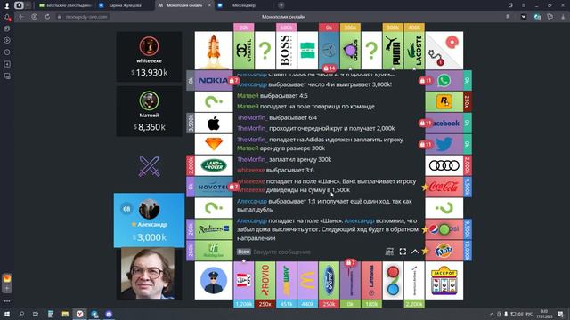This screenshot has height=320, width=570.
Task: Click the Mercedes property cell
Action: tap(329, 50)
